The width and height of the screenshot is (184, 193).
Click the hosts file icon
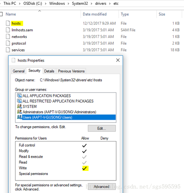tap(8, 23)
